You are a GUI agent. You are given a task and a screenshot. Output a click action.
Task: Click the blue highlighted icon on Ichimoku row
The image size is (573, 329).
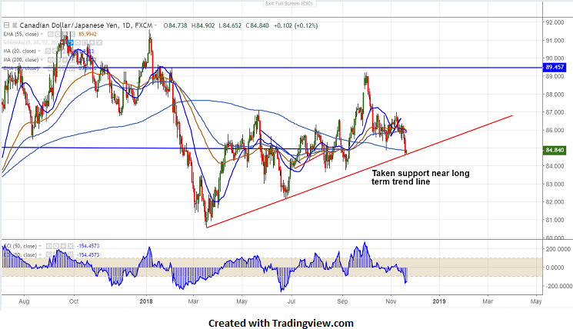pos(71,42)
